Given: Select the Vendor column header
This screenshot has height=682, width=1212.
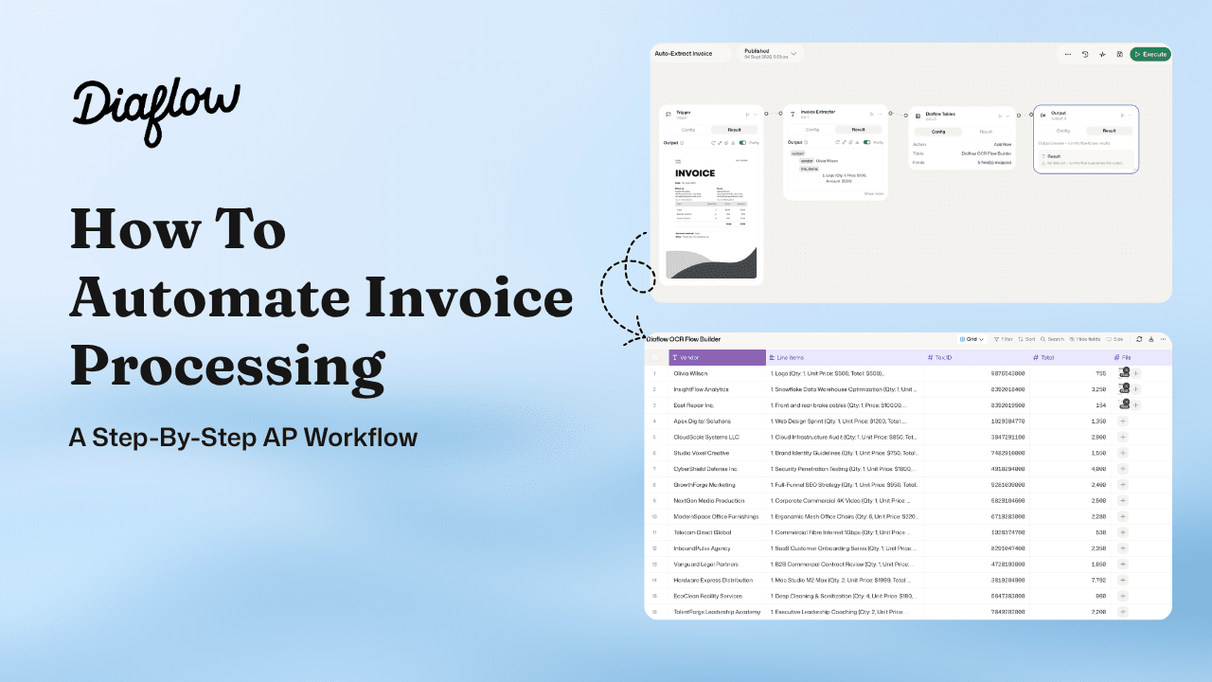Looking at the screenshot, I should (717, 357).
